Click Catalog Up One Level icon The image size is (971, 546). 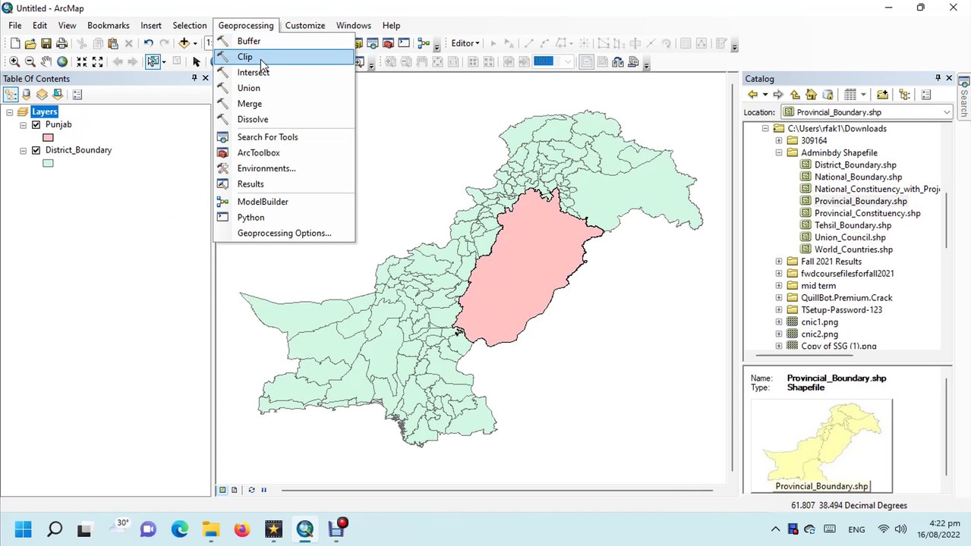pyautogui.click(x=795, y=95)
